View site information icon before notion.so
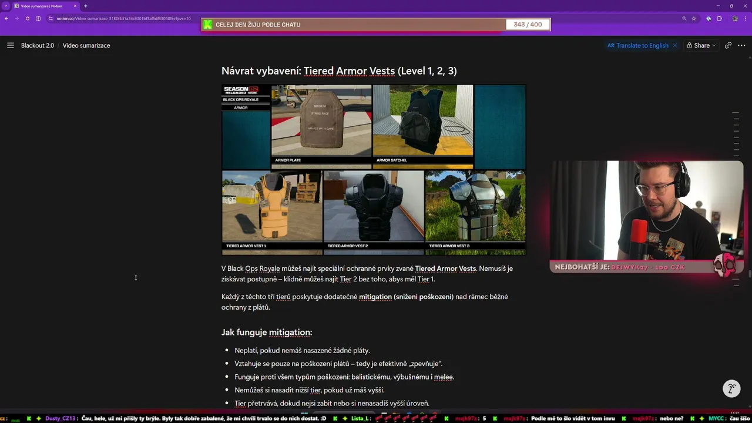 point(51,18)
